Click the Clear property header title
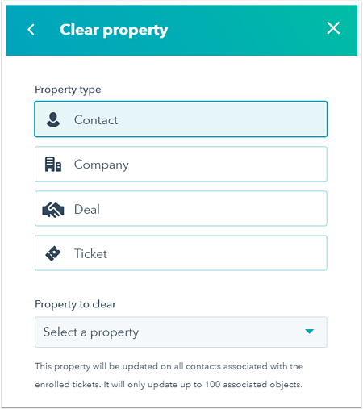The width and height of the screenshot is (363, 409). [114, 30]
